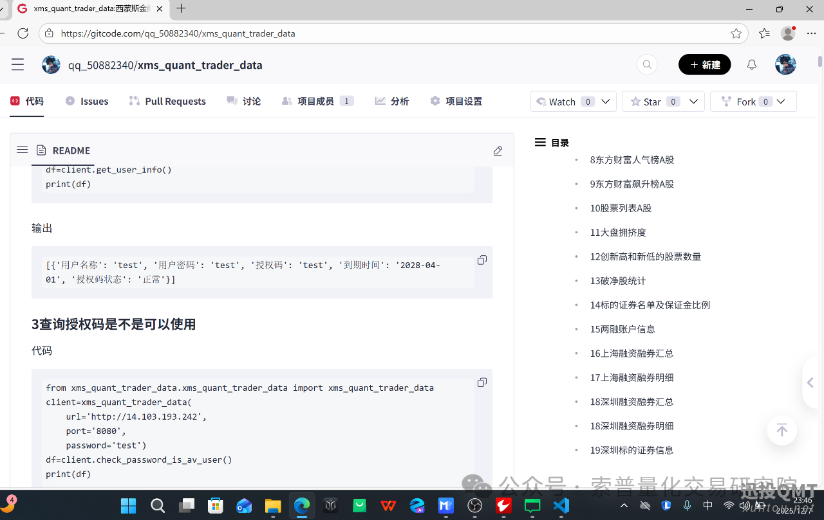Click the back-to-top arrow button
824x520 pixels.
coord(782,430)
